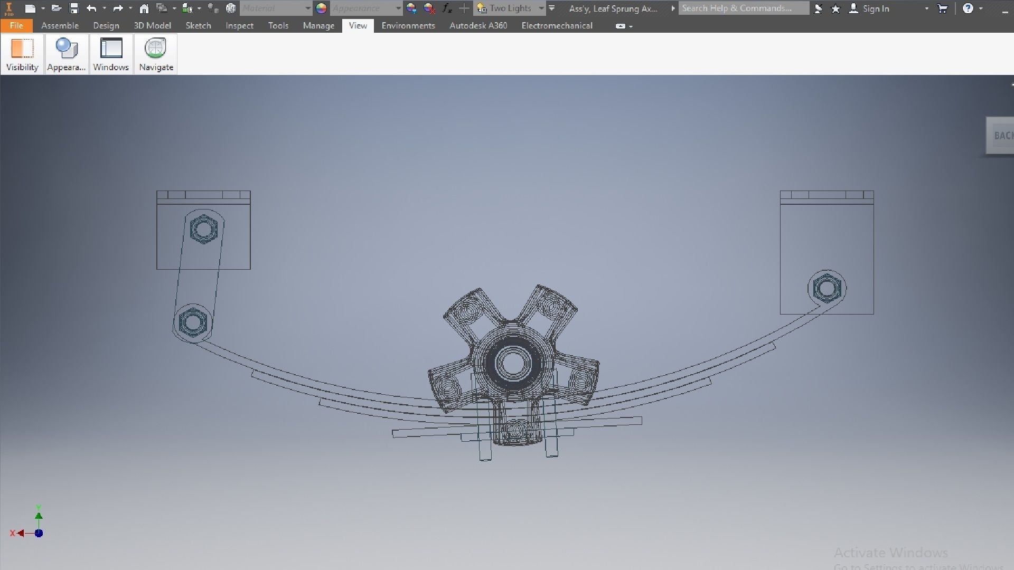Customize Quick Access Toolbar arrow
Screen dimensions: 1014x570
(552, 8)
